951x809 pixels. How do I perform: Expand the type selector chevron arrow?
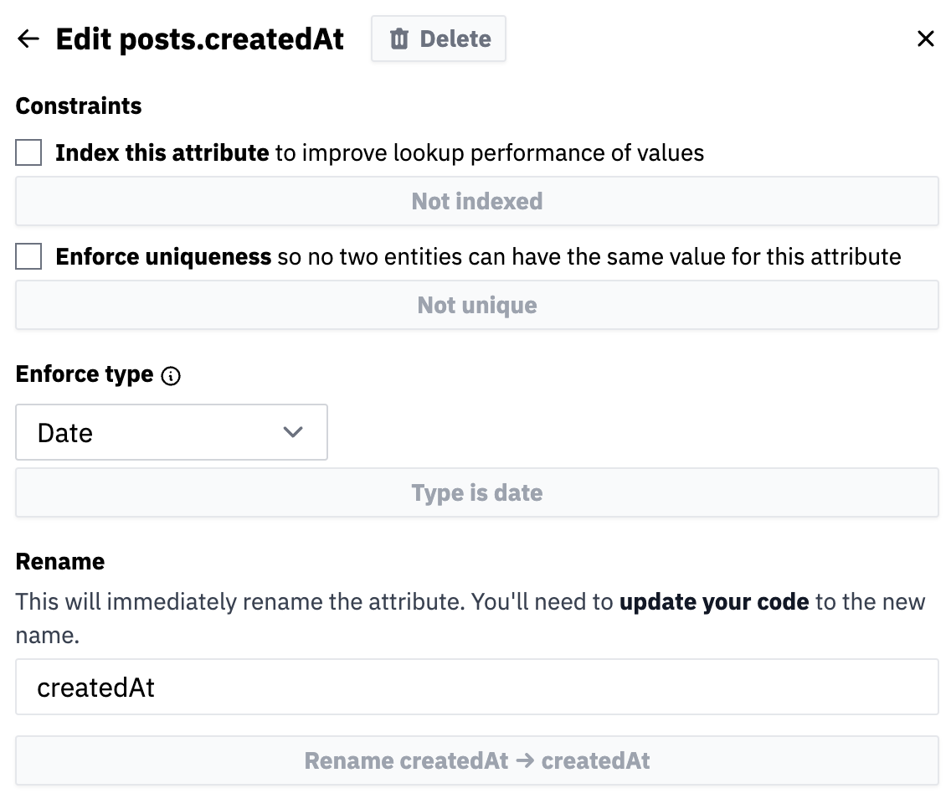[293, 433]
